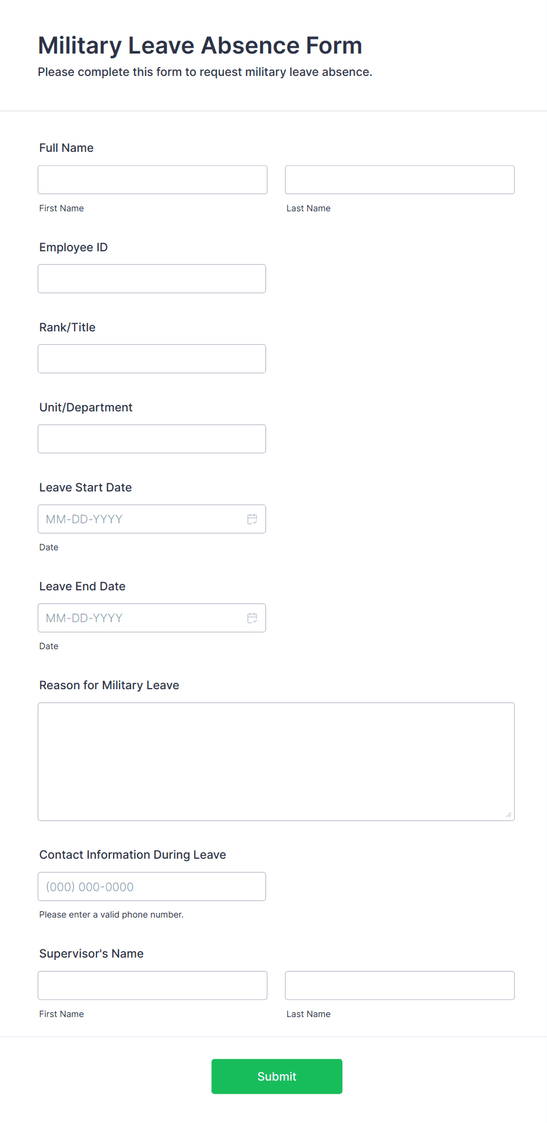
Task: Open the Leave Start Date calendar picker icon
Action: (252, 519)
